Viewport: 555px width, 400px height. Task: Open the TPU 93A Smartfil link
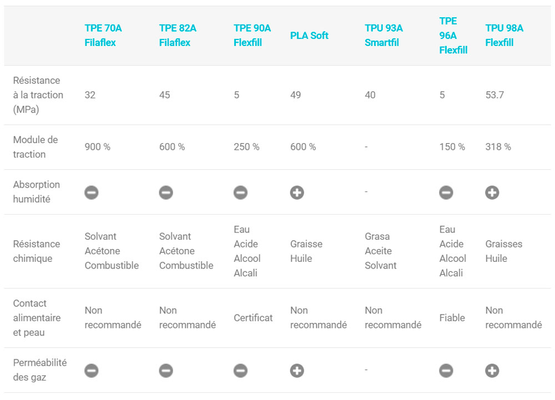point(384,36)
